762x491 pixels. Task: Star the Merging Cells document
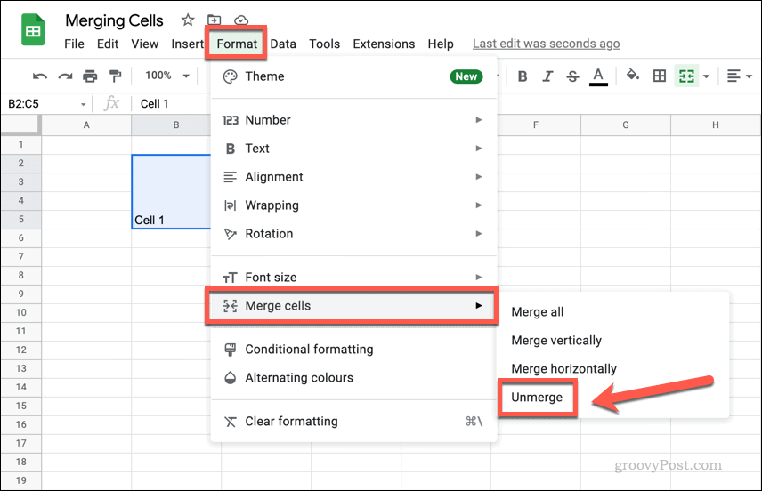pos(188,20)
